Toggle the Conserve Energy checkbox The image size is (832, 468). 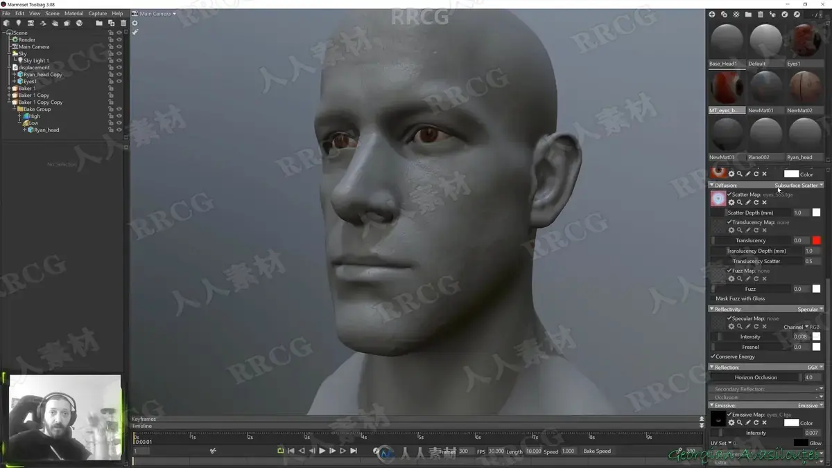[x=713, y=357]
